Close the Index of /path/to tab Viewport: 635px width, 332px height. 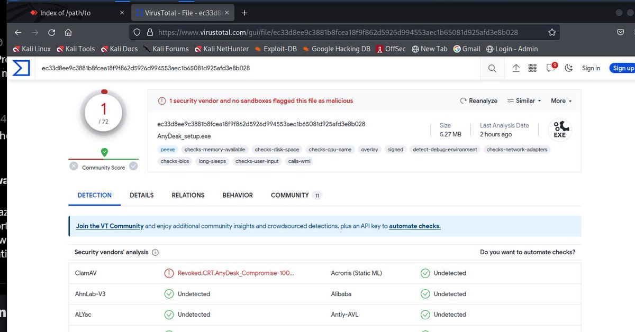coord(122,13)
